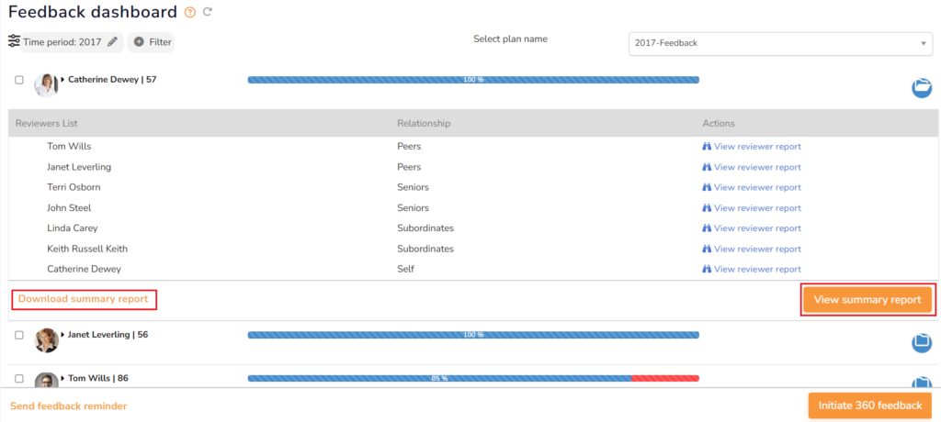Click the refresh icon beside dashboard title
Viewport: 941px width, 422px height.
(208, 12)
